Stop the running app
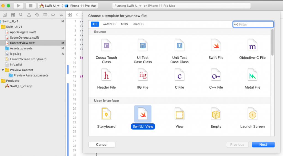The width and height of the screenshot is (283, 156). [x=31, y=6]
